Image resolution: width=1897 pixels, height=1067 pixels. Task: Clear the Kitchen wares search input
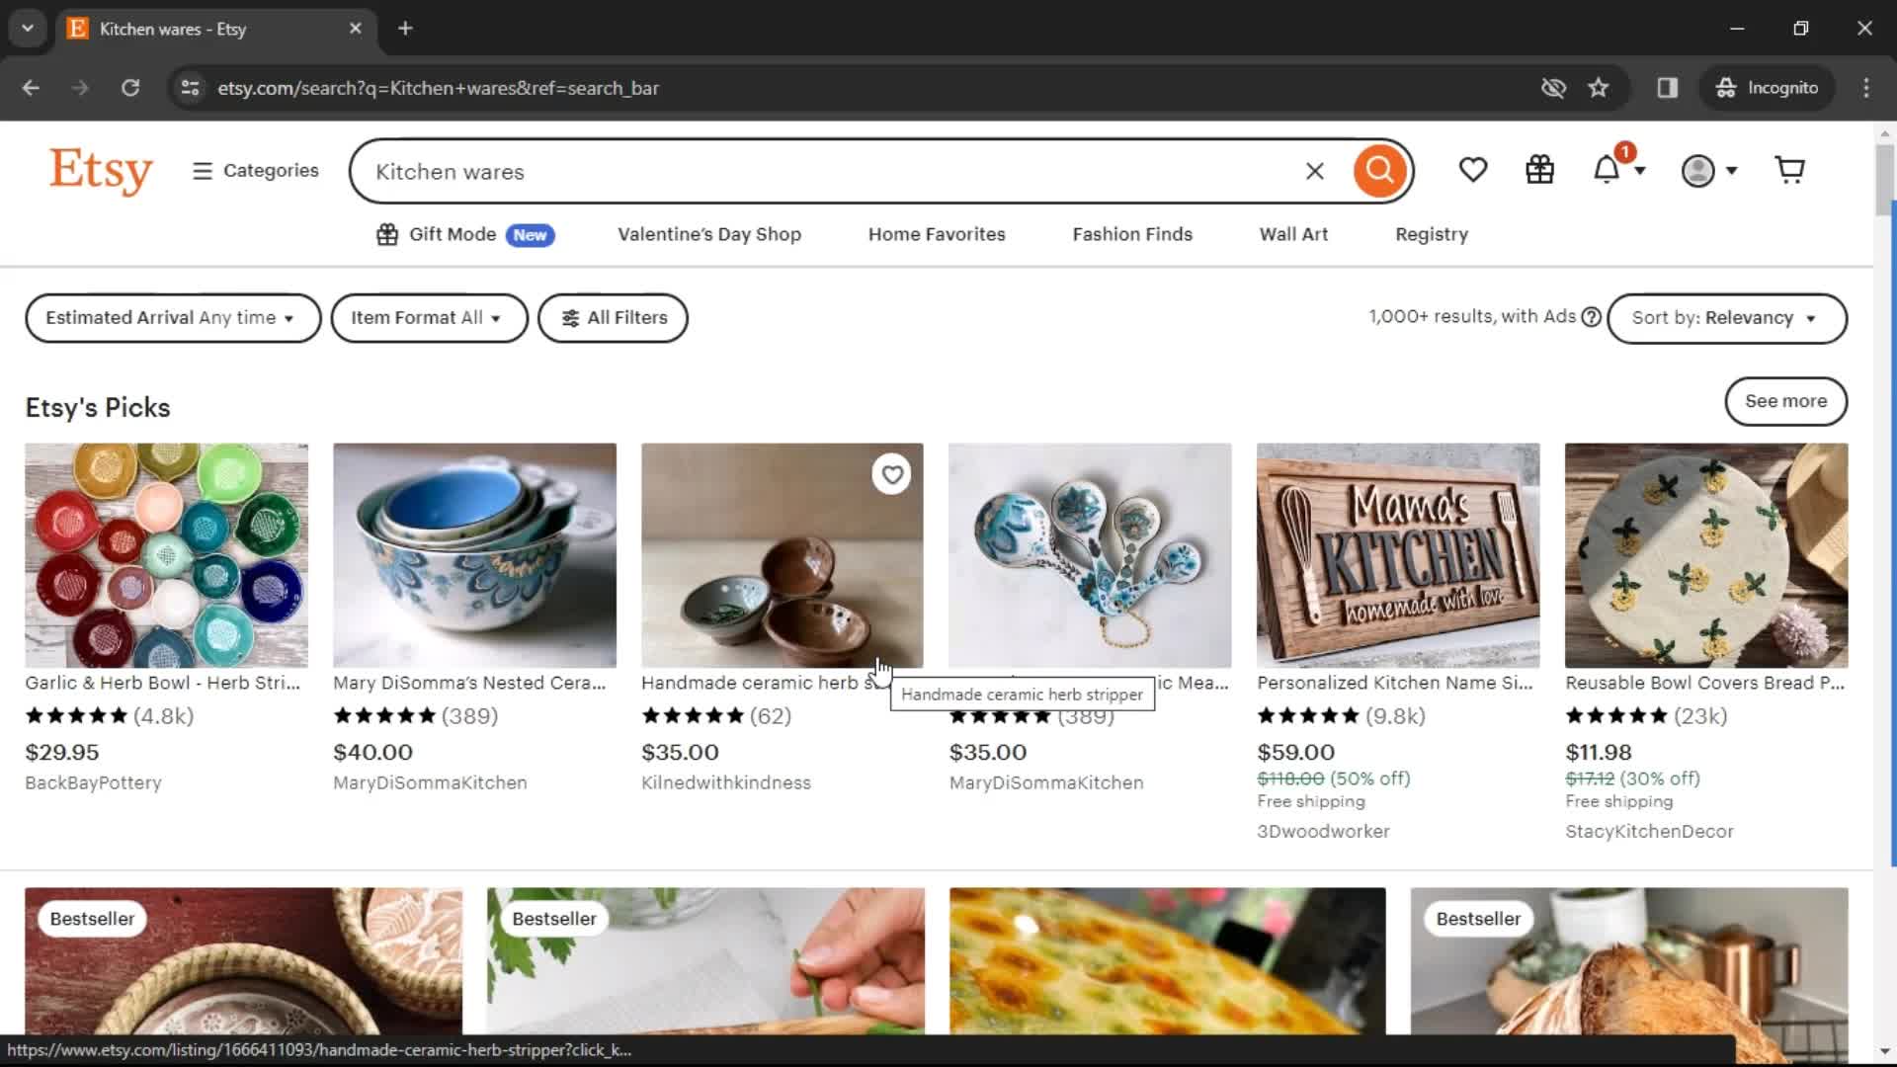click(x=1315, y=171)
